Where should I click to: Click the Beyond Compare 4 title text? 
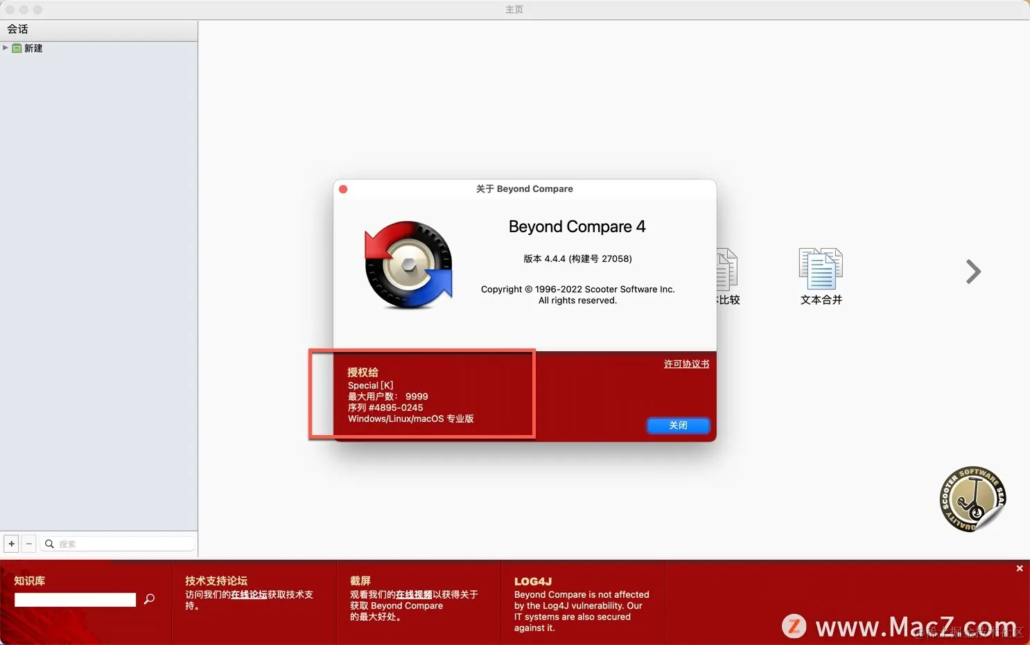(x=577, y=227)
